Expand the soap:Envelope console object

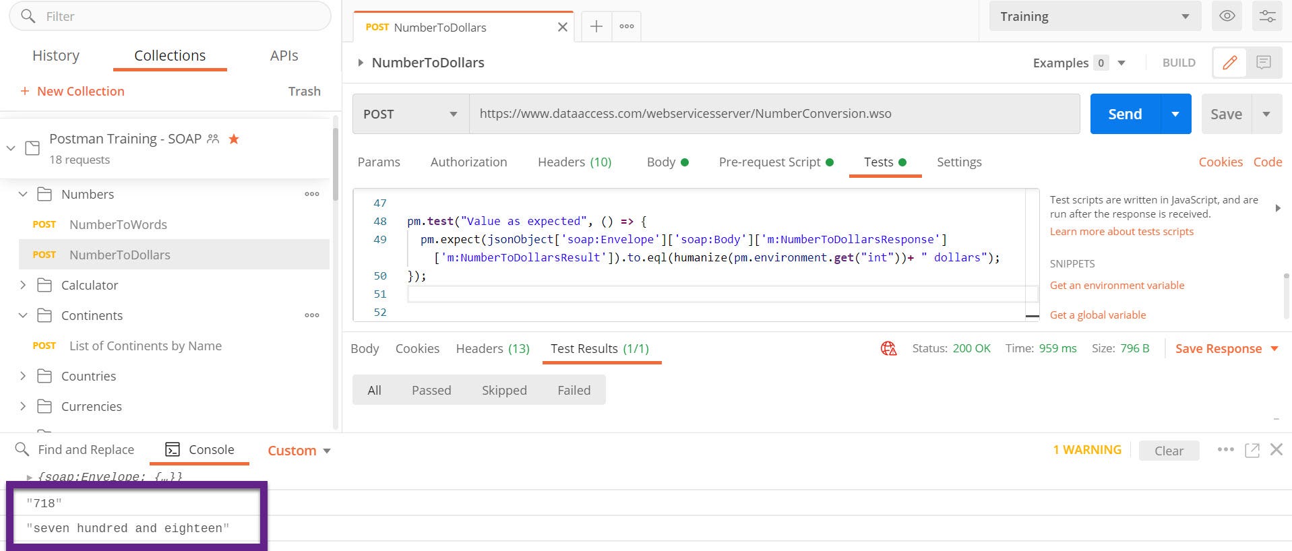pyautogui.click(x=29, y=477)
